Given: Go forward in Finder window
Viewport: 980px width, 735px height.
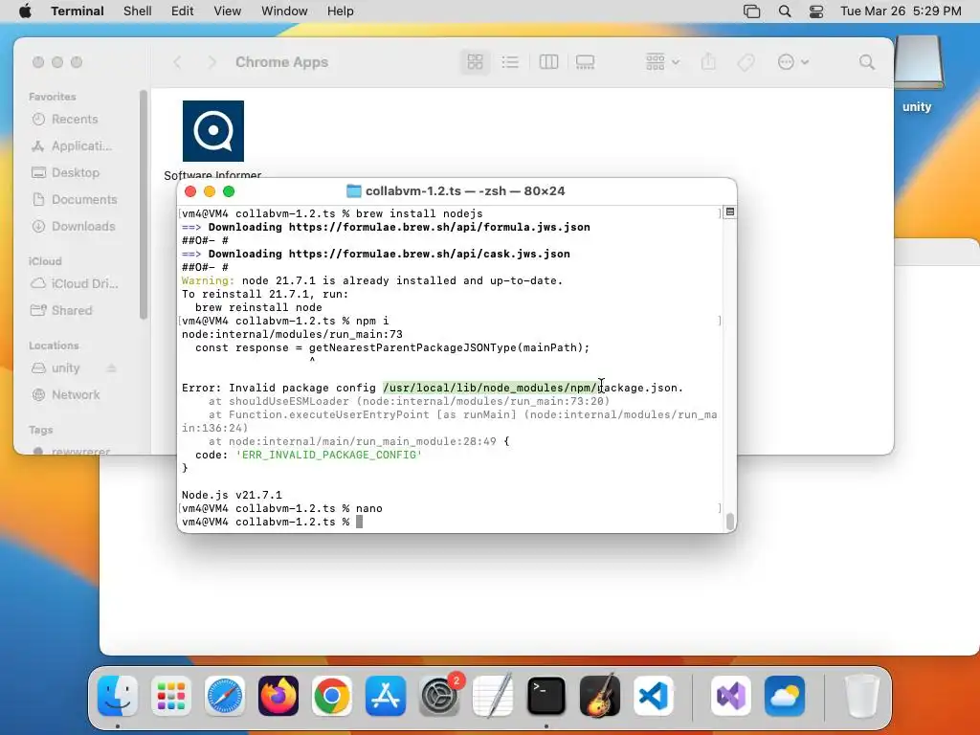Looking at the screenshot, I should [x=212, y=62].
